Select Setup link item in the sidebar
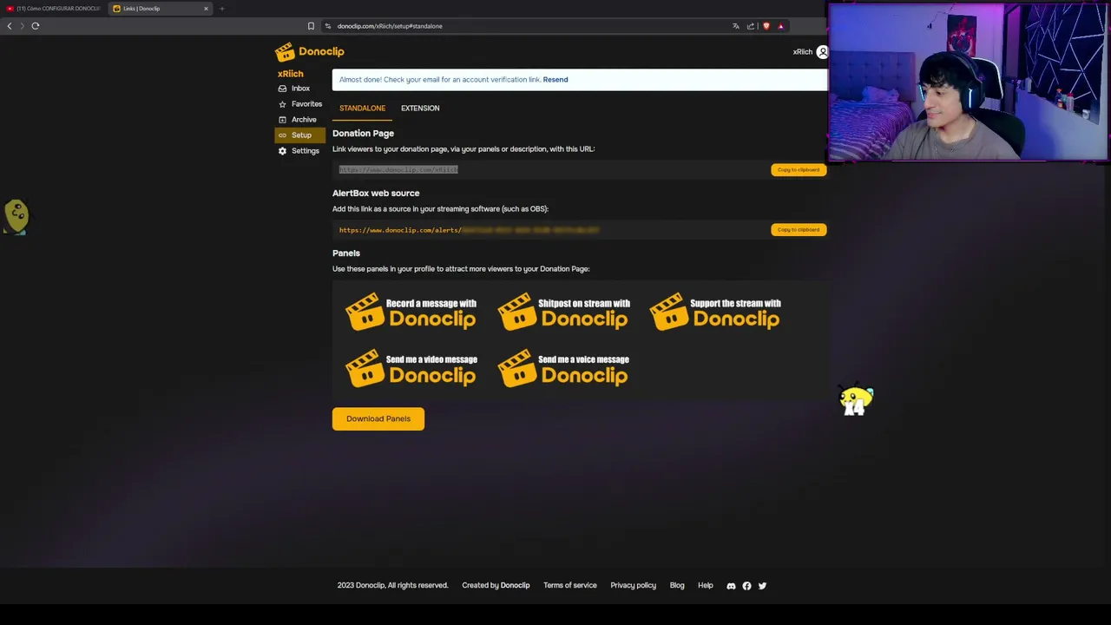The width and height of the screenshot is (1111, 625). 300,135
